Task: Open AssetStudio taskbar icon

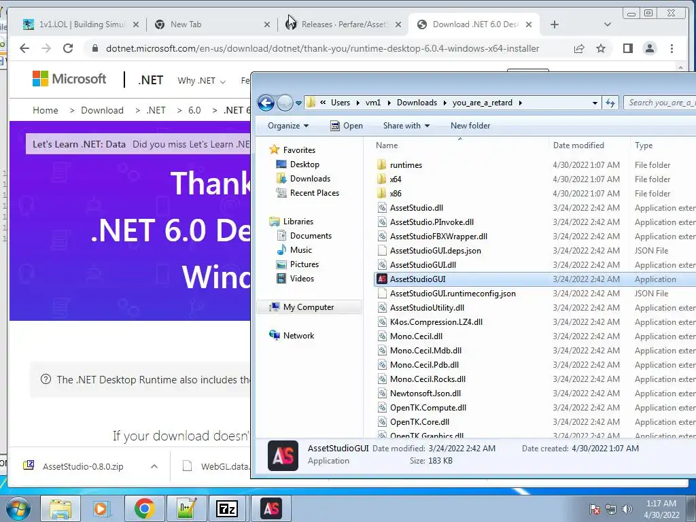Action: tap(271, 508)
